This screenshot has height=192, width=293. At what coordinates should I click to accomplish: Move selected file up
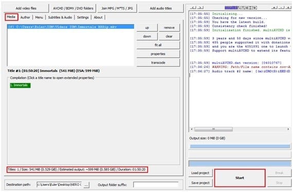click(x=147, y=28)
